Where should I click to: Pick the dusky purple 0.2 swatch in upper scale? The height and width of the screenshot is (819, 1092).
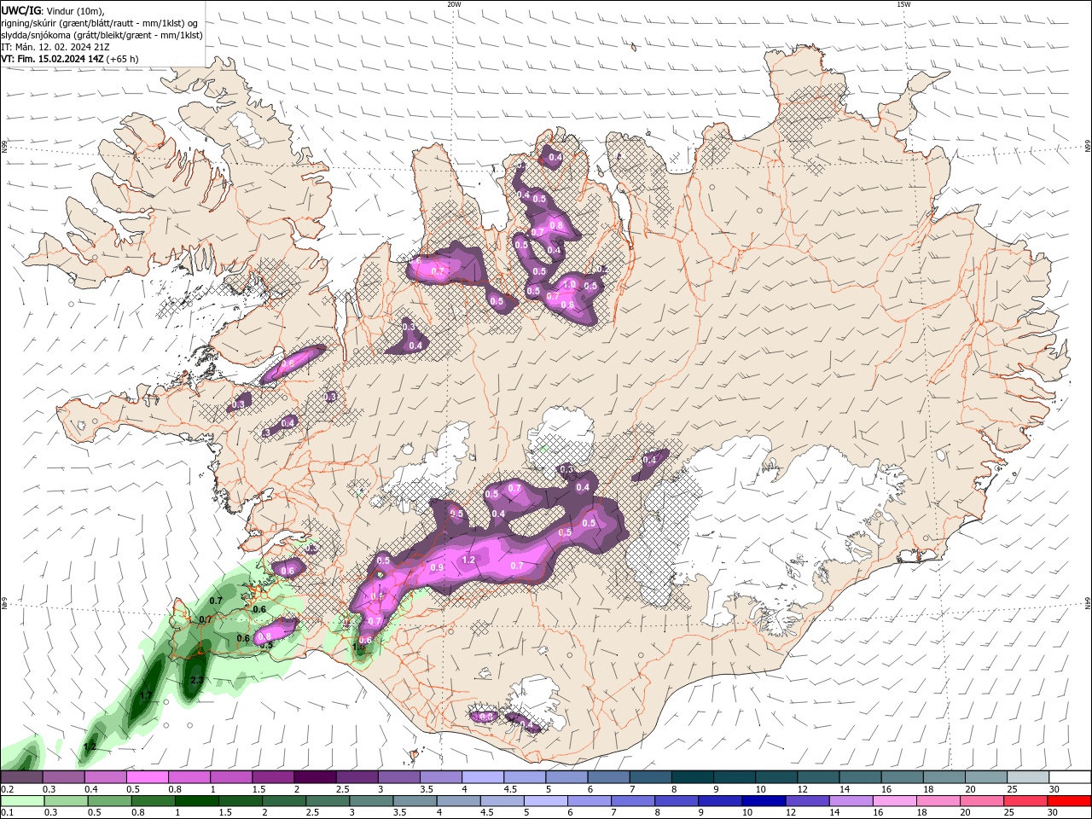21,777
